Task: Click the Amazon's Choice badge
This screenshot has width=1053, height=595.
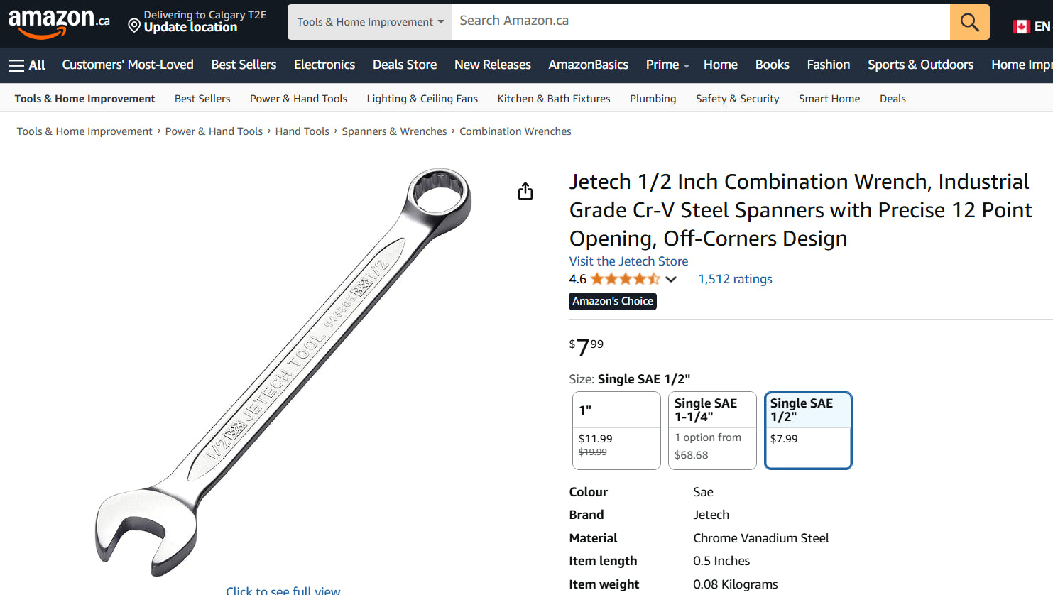Action: coord(613,301)
